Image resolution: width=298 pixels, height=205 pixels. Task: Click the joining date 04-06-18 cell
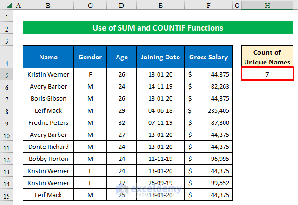[160, 110]
